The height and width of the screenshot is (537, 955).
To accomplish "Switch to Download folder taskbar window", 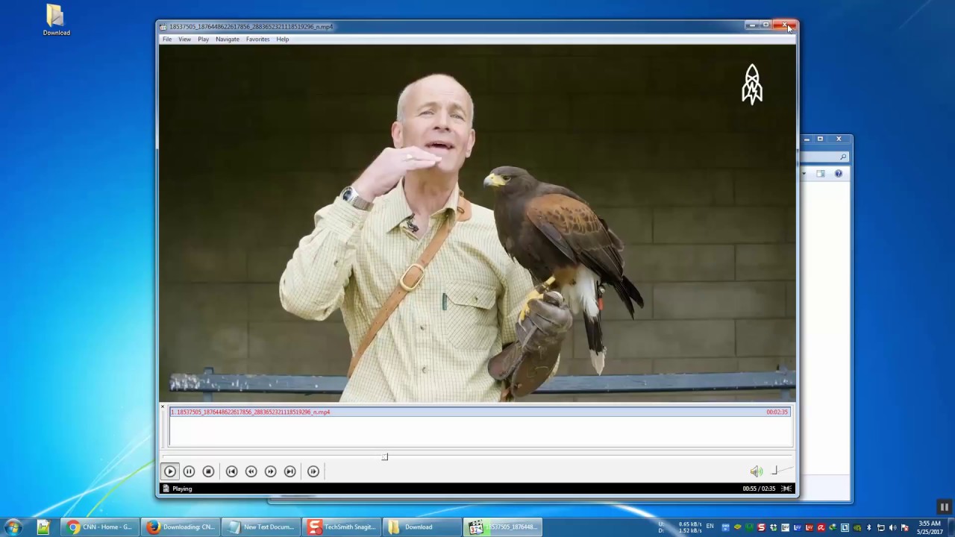I will click(x=422, y=527).
